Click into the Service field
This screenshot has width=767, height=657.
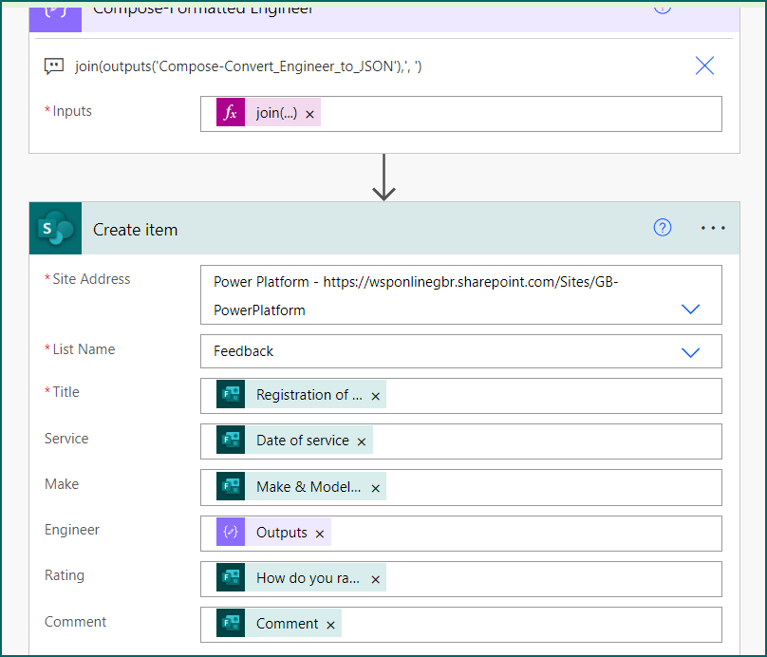pos(460,441)
